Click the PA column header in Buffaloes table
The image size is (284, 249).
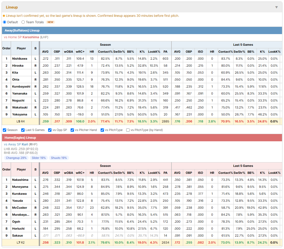(x=165, y=52)
